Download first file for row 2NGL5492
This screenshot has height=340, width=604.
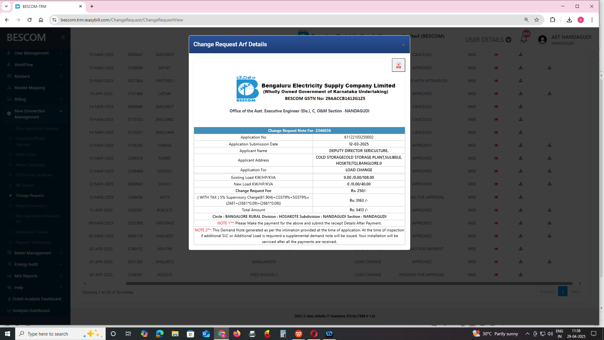coord(521,119)
